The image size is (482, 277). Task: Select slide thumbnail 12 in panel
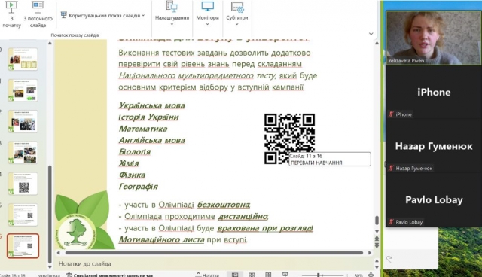tap(23, 122)
